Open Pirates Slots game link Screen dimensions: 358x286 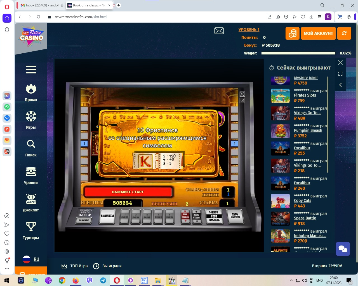[x=305, y=95]
